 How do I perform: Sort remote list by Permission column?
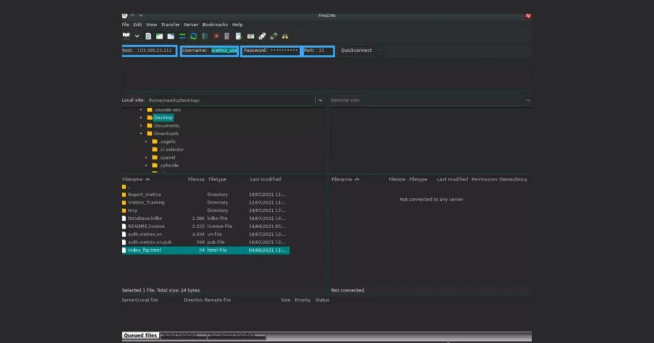(x=484, y=179)
